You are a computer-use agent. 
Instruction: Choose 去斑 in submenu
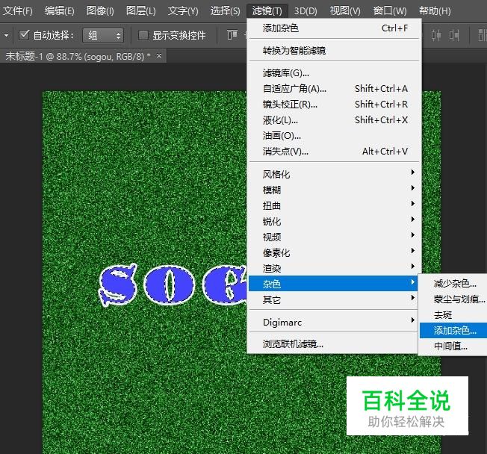(x=453, y=315)
